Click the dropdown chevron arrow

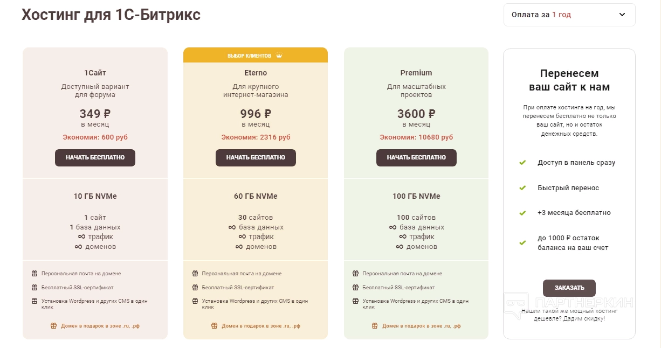click(x=622, y=15)
